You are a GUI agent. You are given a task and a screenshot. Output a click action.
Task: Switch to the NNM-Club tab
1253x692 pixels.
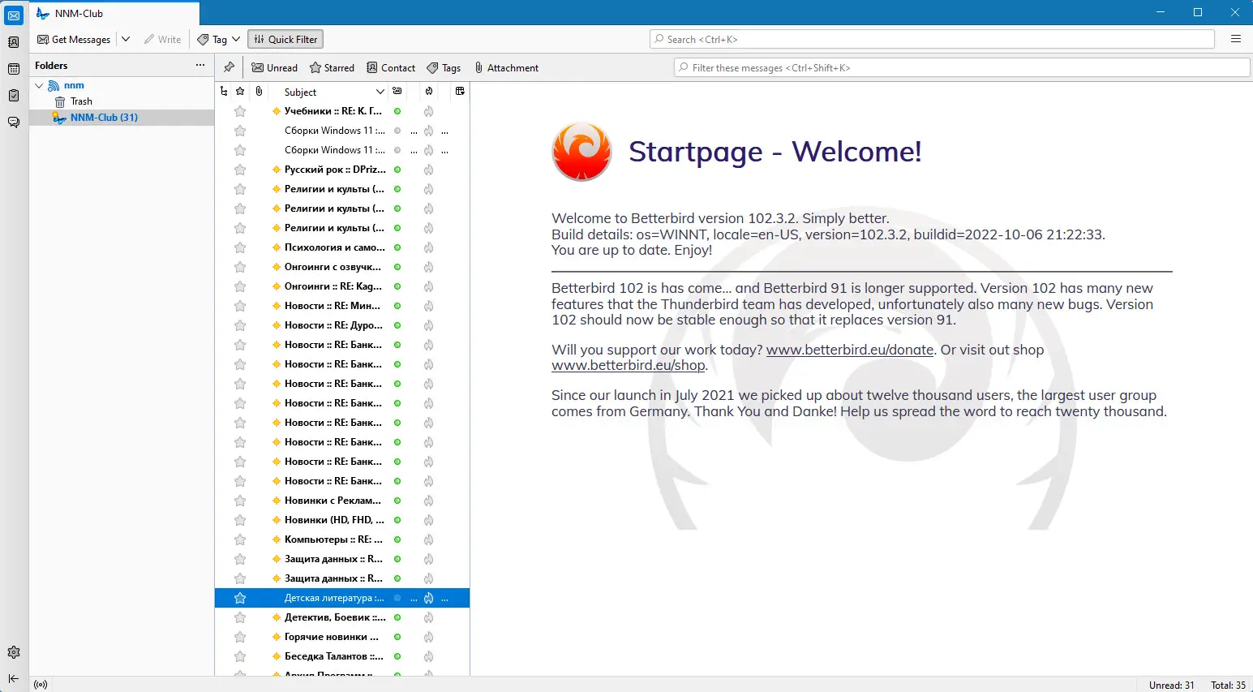pos(114,14)
